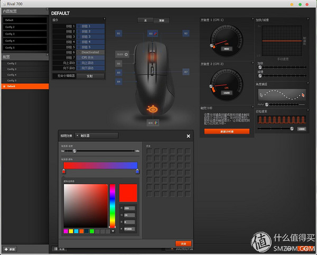The image size is (317, 255).
Task: Click the blue right gradient color stop
Action: pos(137,171)
